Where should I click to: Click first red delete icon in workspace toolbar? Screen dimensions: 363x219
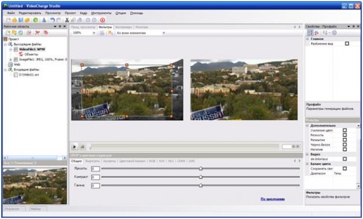click(x=38, y=33)
